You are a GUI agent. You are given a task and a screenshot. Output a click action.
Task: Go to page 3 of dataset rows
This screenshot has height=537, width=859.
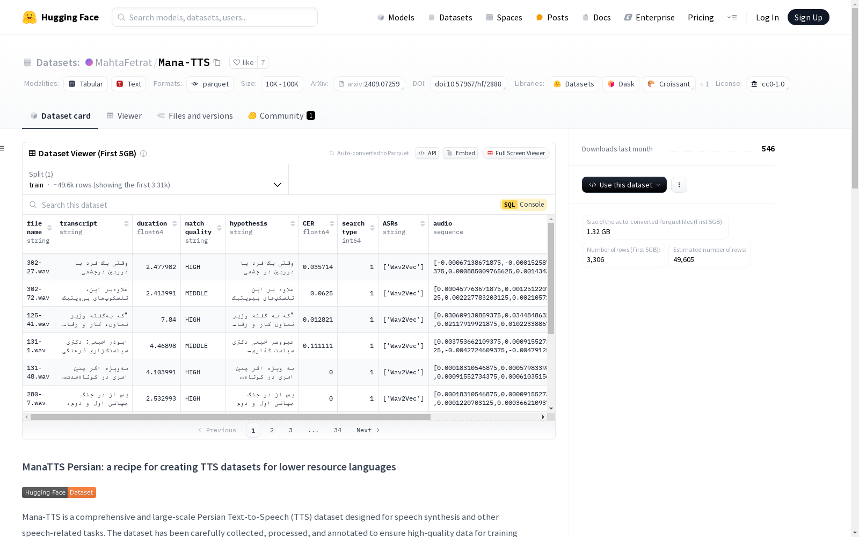[291, 430]
